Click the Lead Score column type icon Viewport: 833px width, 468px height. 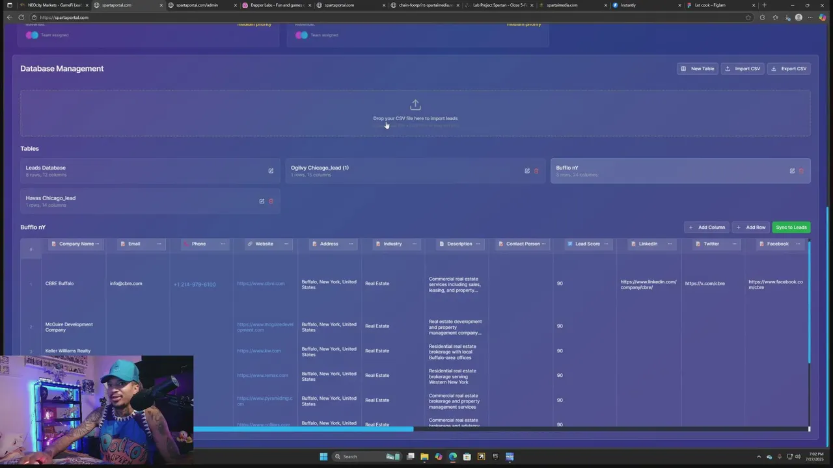pyautogui.click(x=570, y=244)
